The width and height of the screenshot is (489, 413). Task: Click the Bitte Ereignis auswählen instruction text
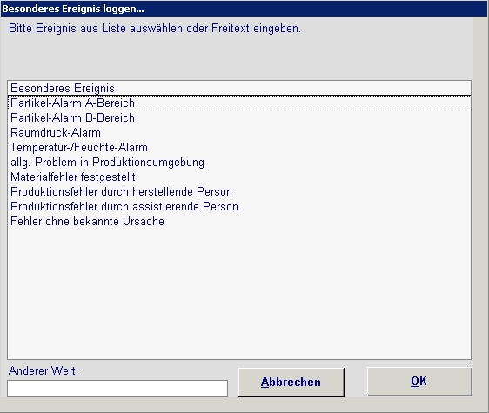(x=155, y=29)
